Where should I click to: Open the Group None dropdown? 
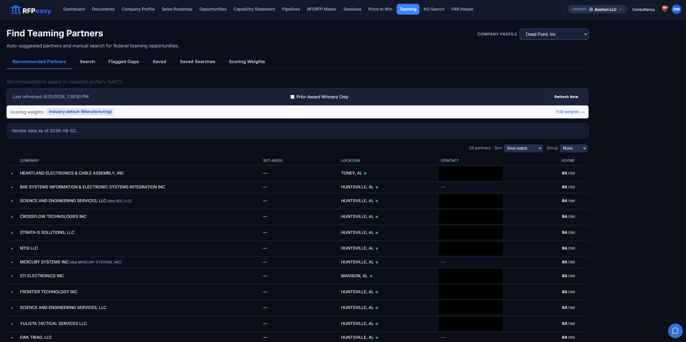pyautogui.click(x=573, y=148)
